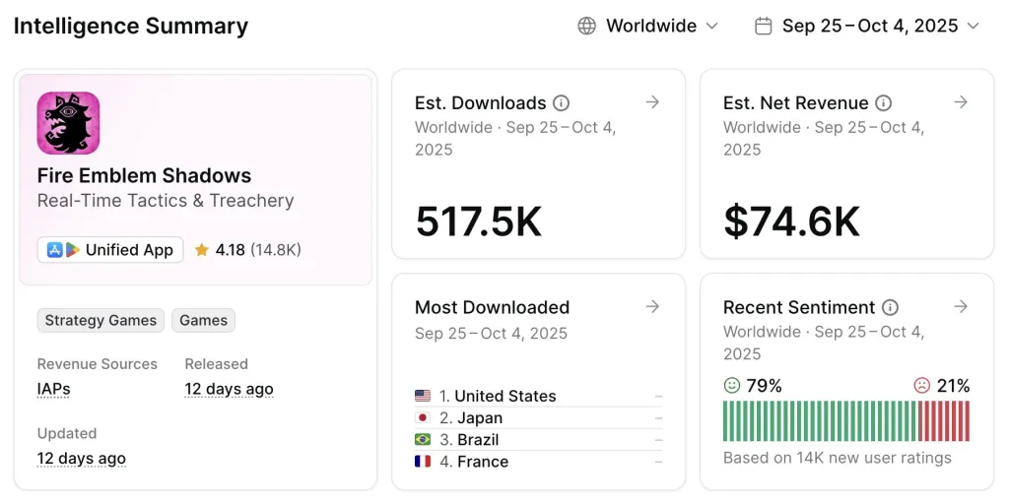Screen dimensions: 1009x504
Task: Open the Sep 25–Oct 4, 2025 date range picker
Action: tap(867, 26)
